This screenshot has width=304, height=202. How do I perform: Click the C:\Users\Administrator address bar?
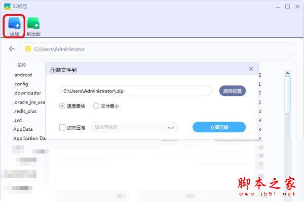click(x=158, y=49)
